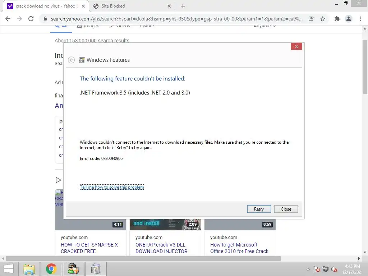
Task: Open 'How to get Microsoft Office 2010' link
Action: point(239,248)
